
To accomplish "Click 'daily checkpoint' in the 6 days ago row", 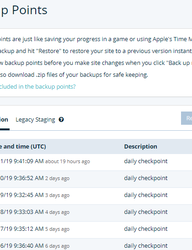I will [x=146, y=246].
